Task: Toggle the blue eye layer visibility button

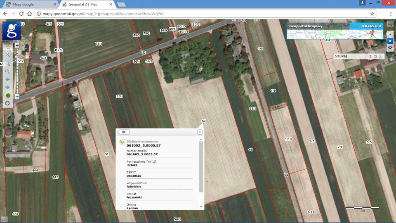Action: 390,41
